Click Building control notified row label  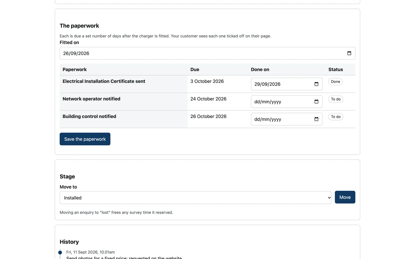pyautogui.click(x=89, y=117)
